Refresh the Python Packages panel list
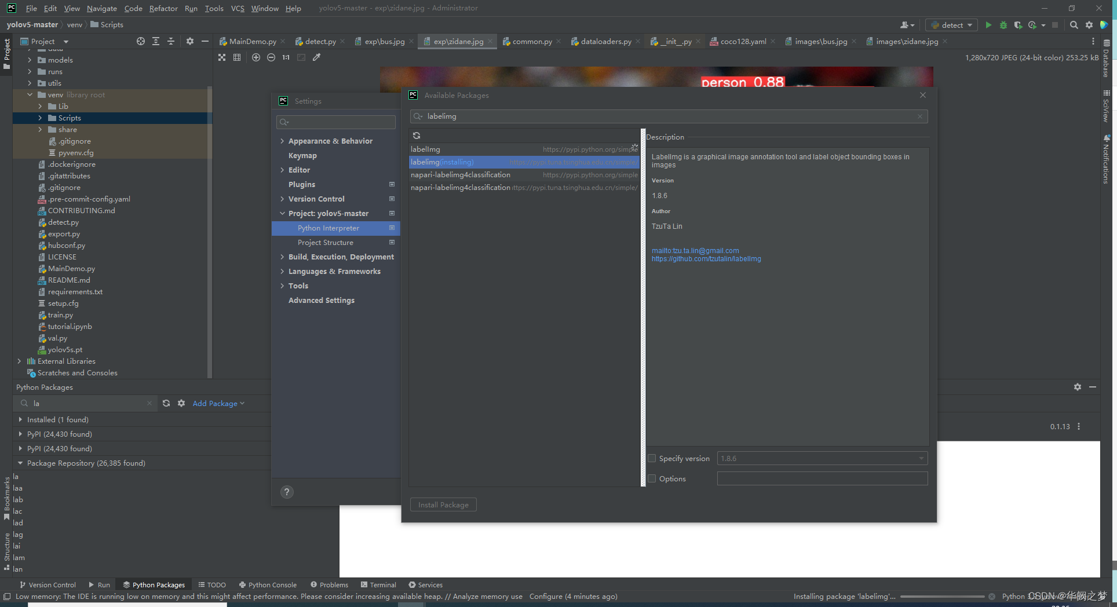This screenshot has height=607, width=1117. pos(166,403)
